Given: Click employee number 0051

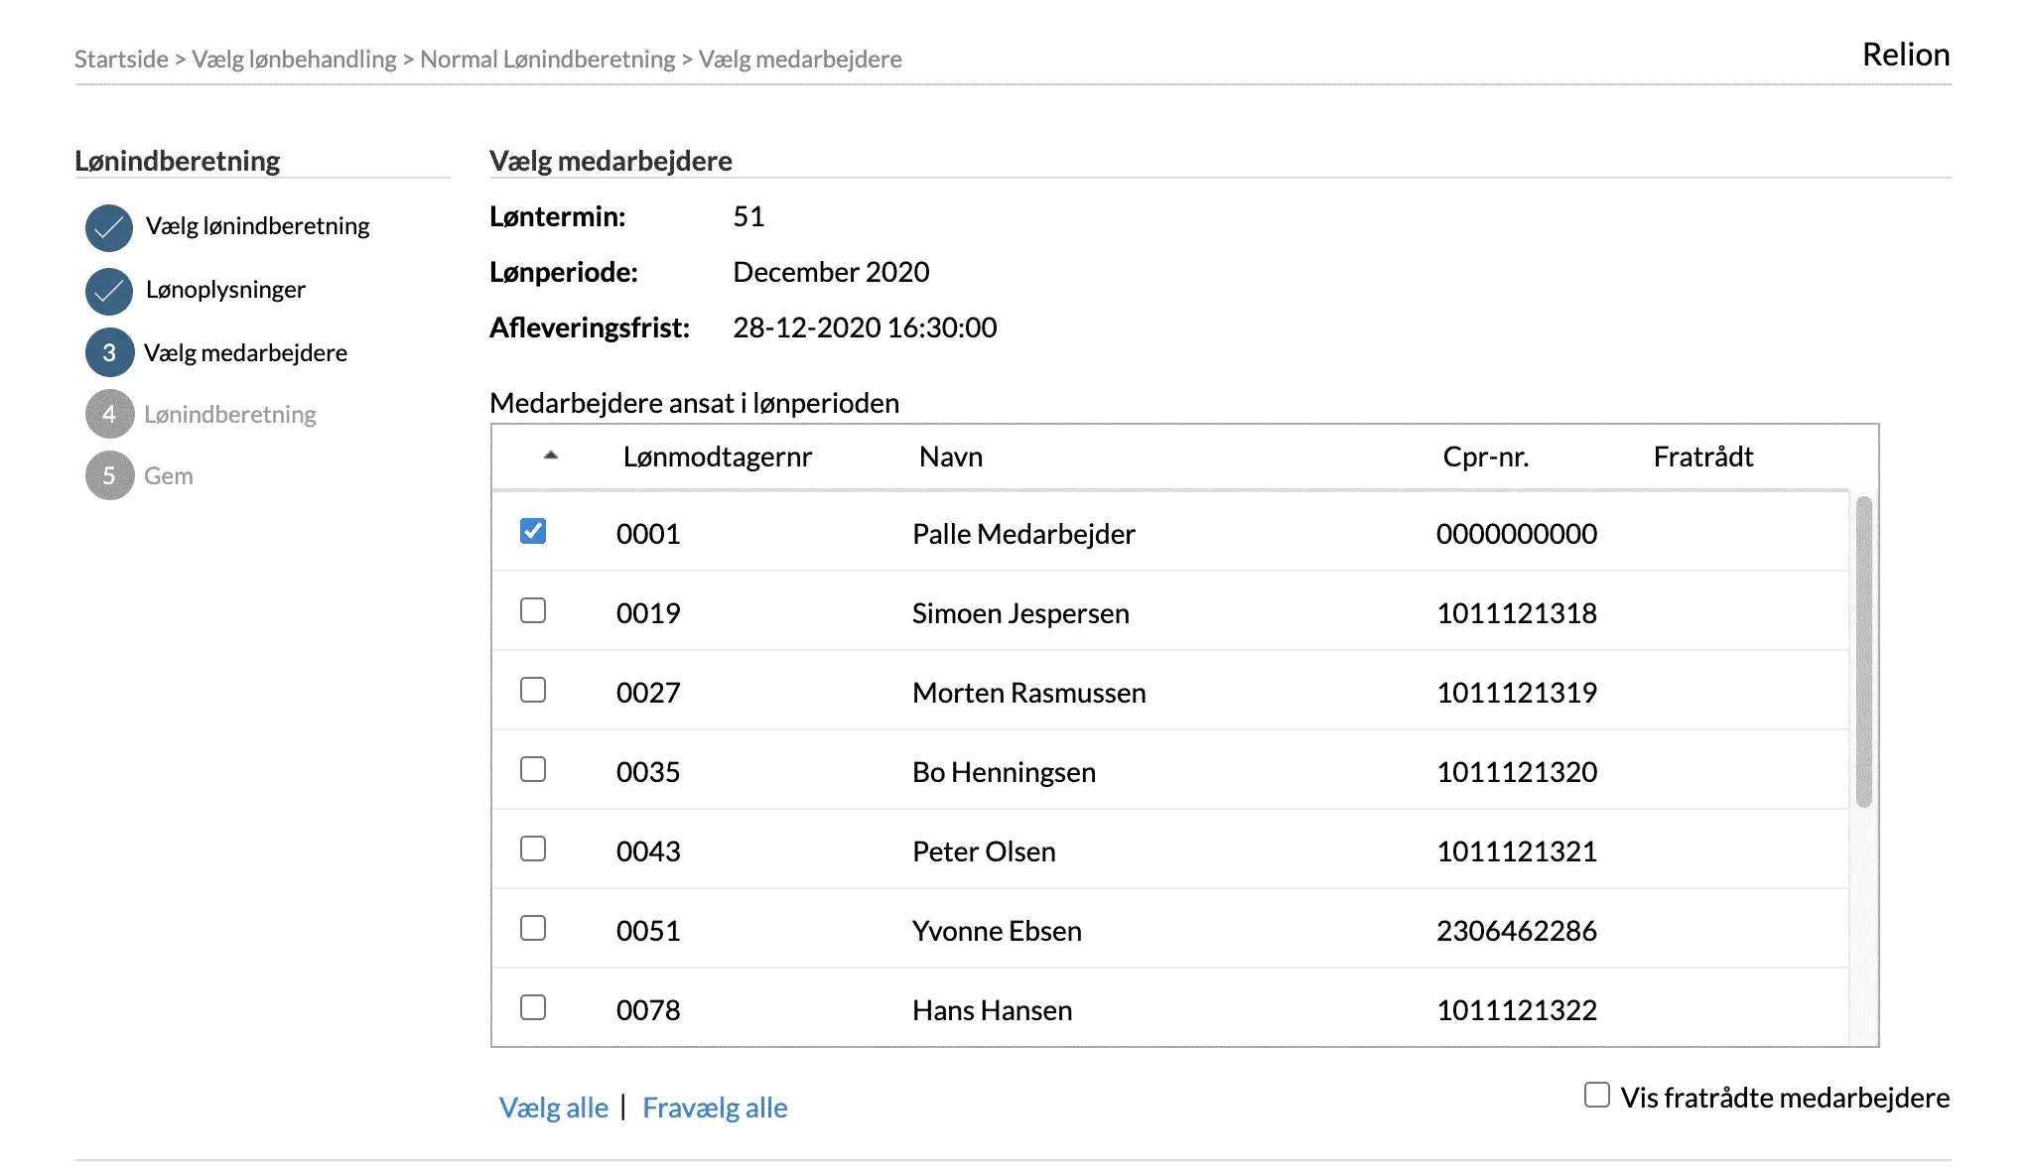Looking at the screenshot, I should 648,931.
